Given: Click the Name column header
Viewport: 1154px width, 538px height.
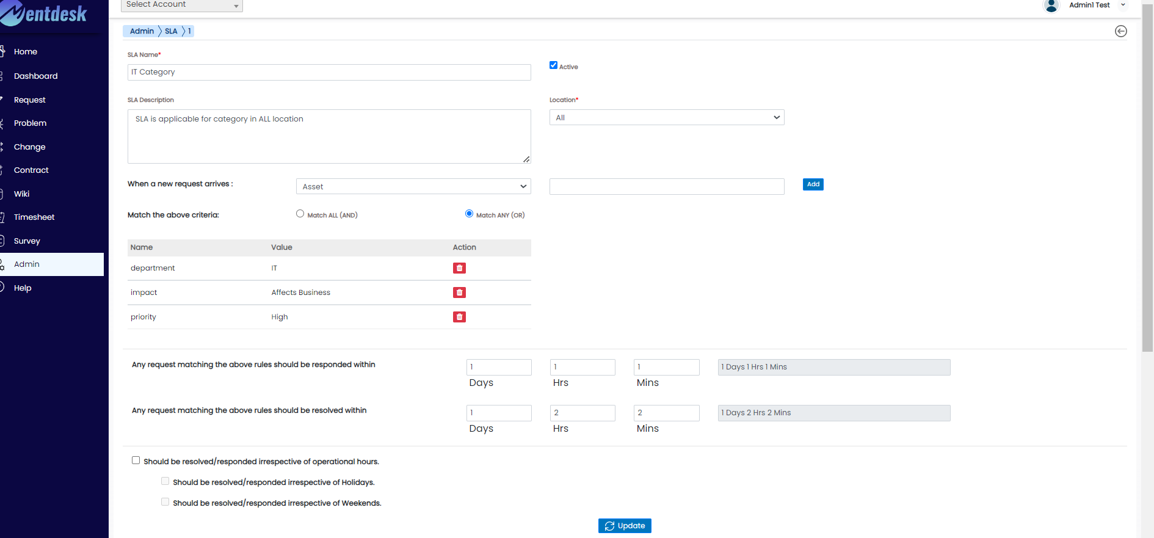Looking at the screenshot, I should tap(142, 247).
